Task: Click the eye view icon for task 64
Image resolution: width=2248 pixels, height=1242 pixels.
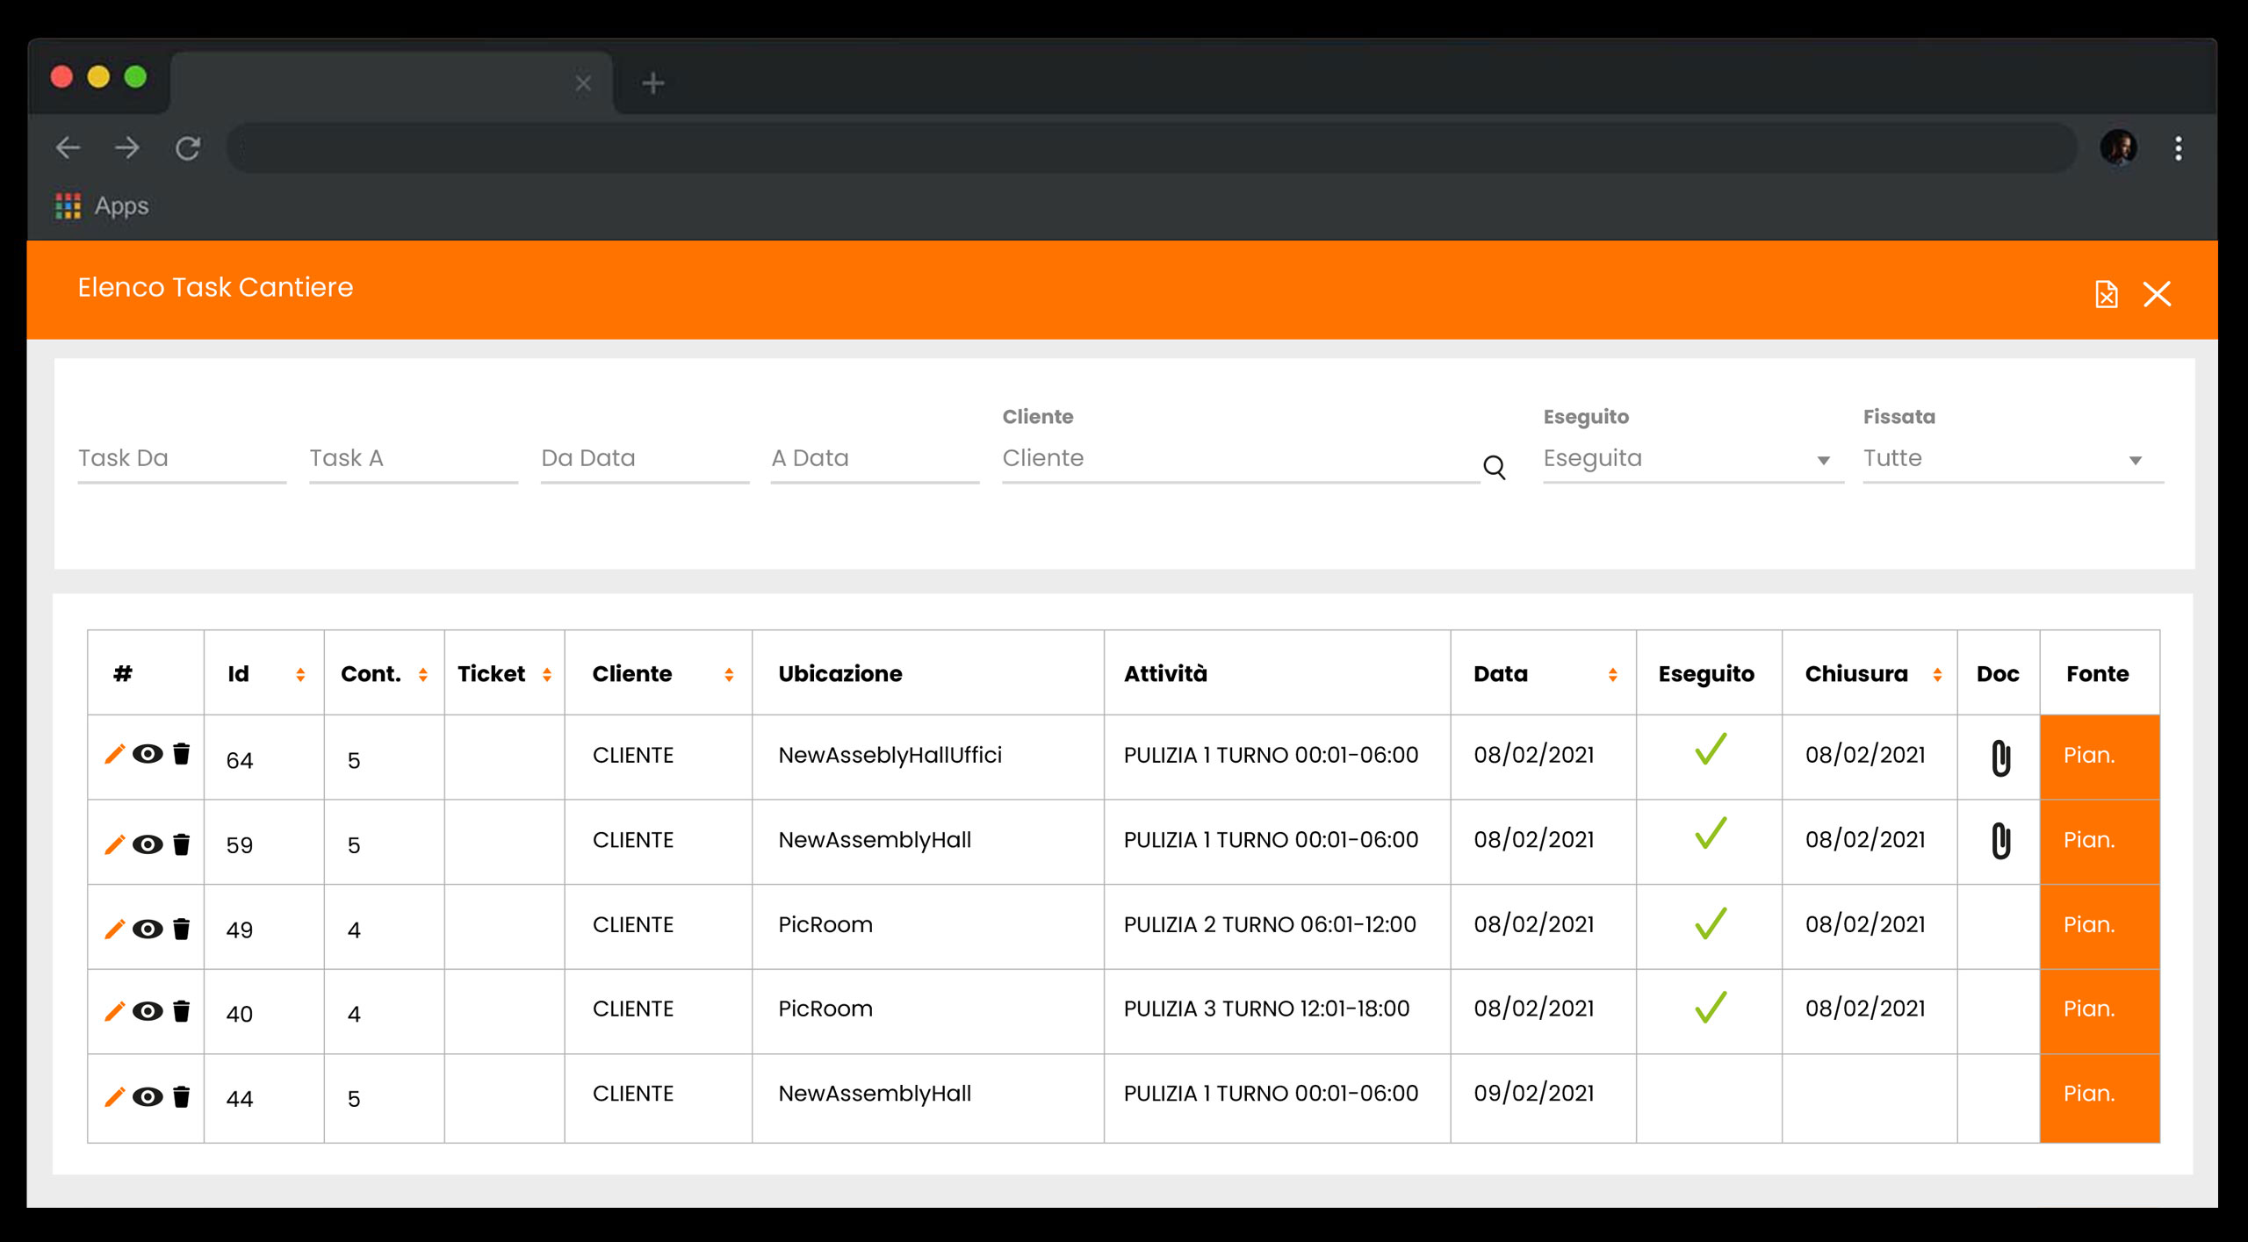Action: pyautogui.click(x=148, y=754)
